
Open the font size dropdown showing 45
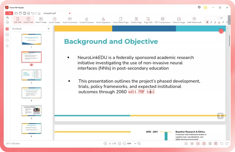click(x=224, y=18)
